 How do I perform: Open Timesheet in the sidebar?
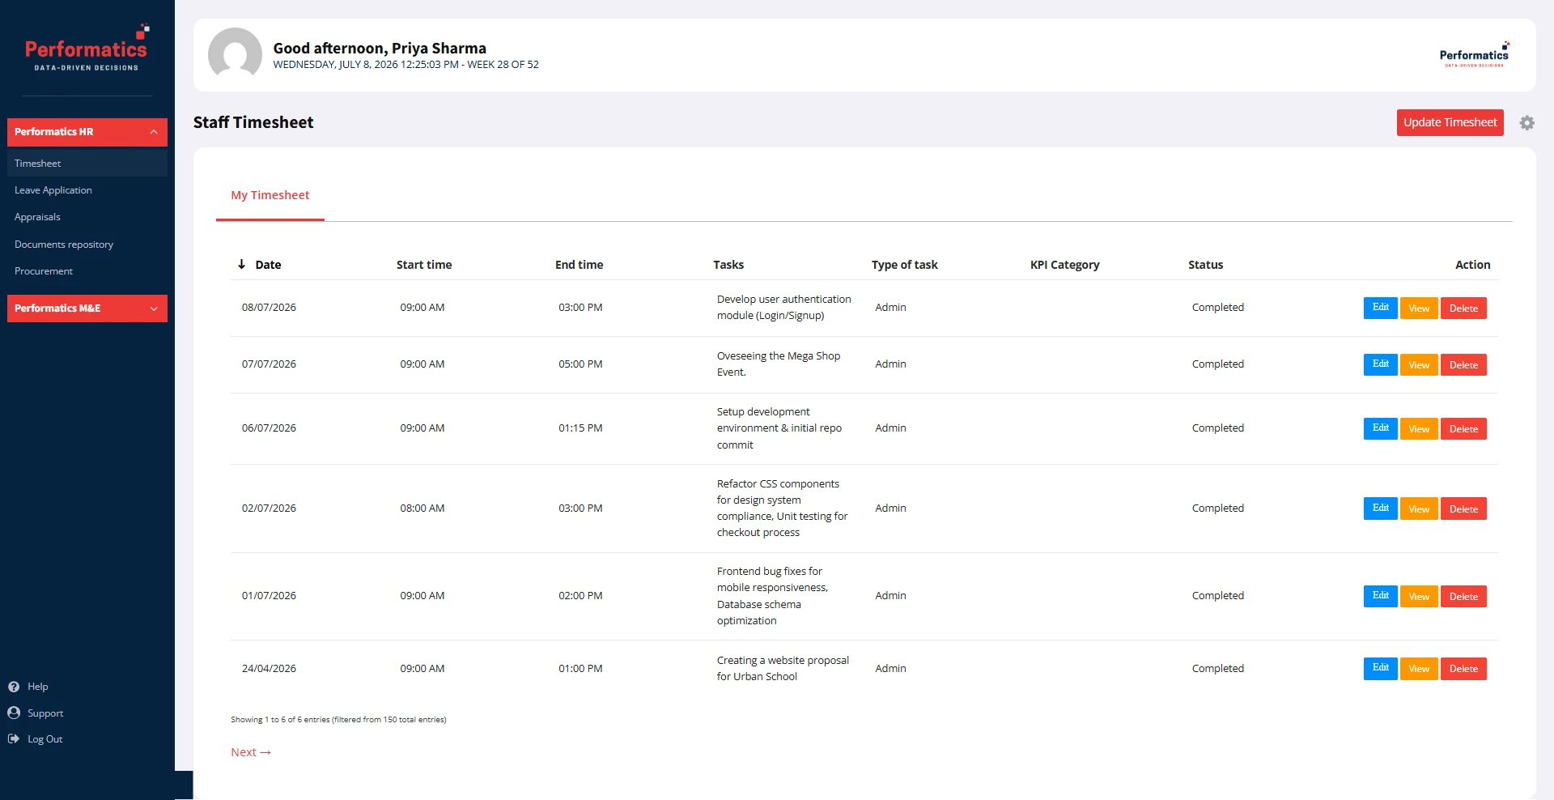click(87, 164)
